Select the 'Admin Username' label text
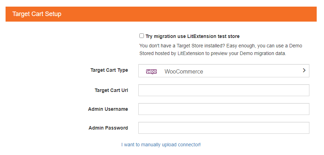The width and height of the screenshot is (324, 155). [108, 109]
